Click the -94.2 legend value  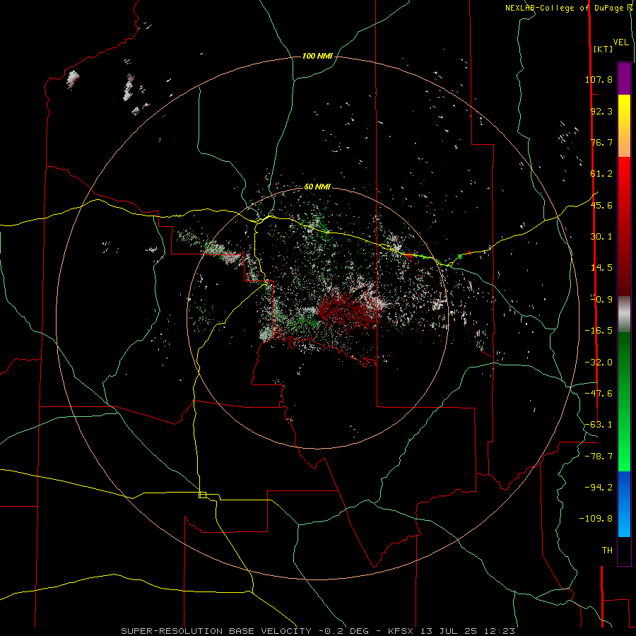pos(599,488)
